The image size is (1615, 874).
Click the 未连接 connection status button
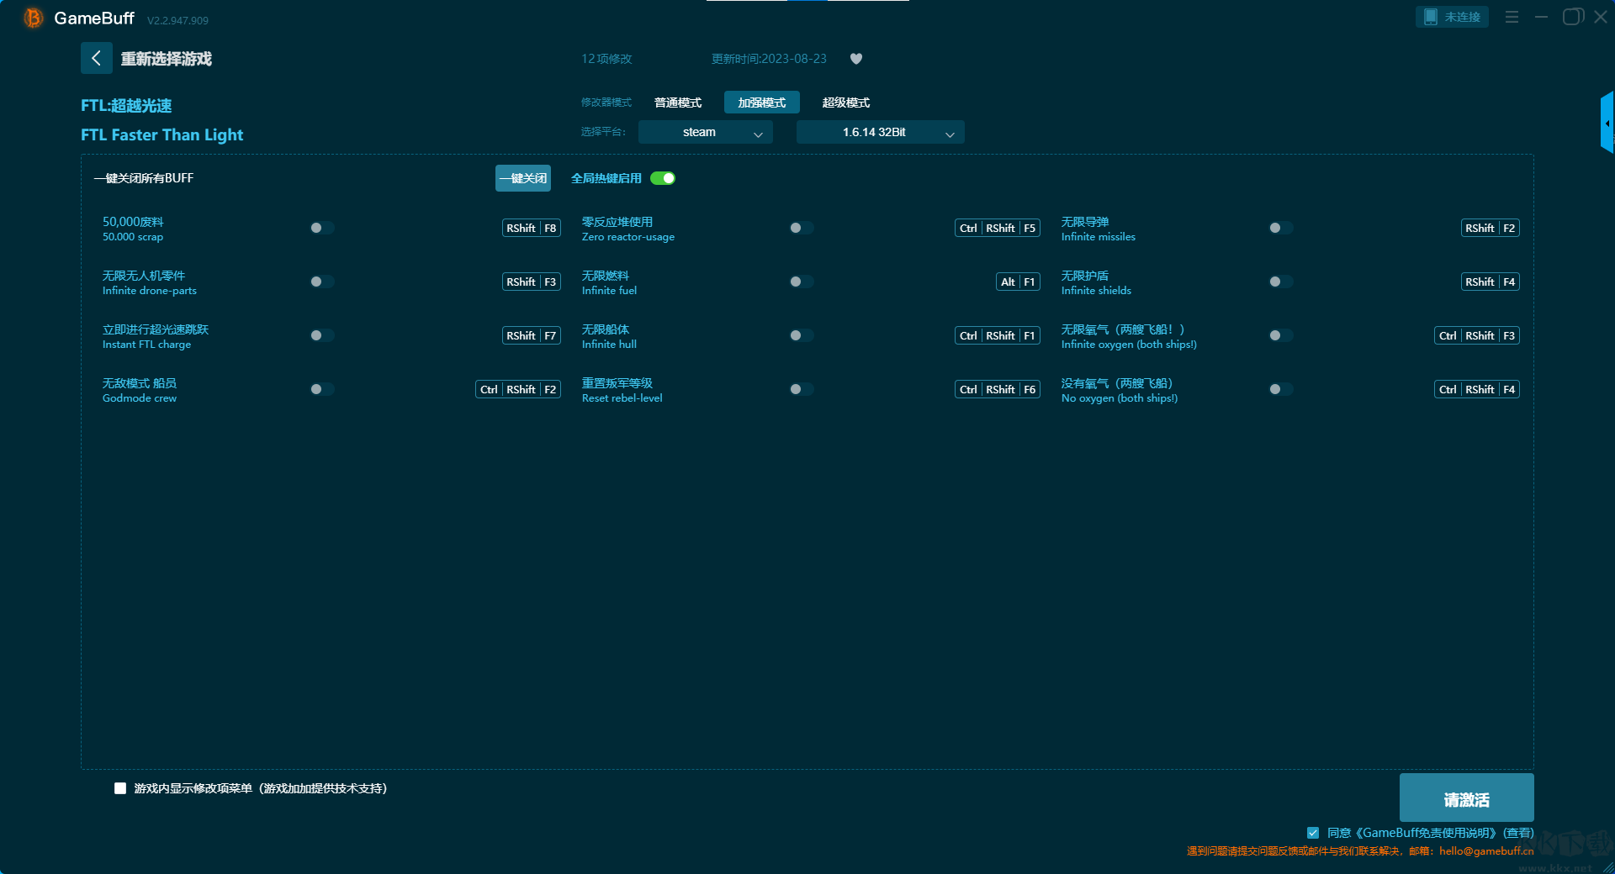pyautogui.click(x=1453, y=17)
